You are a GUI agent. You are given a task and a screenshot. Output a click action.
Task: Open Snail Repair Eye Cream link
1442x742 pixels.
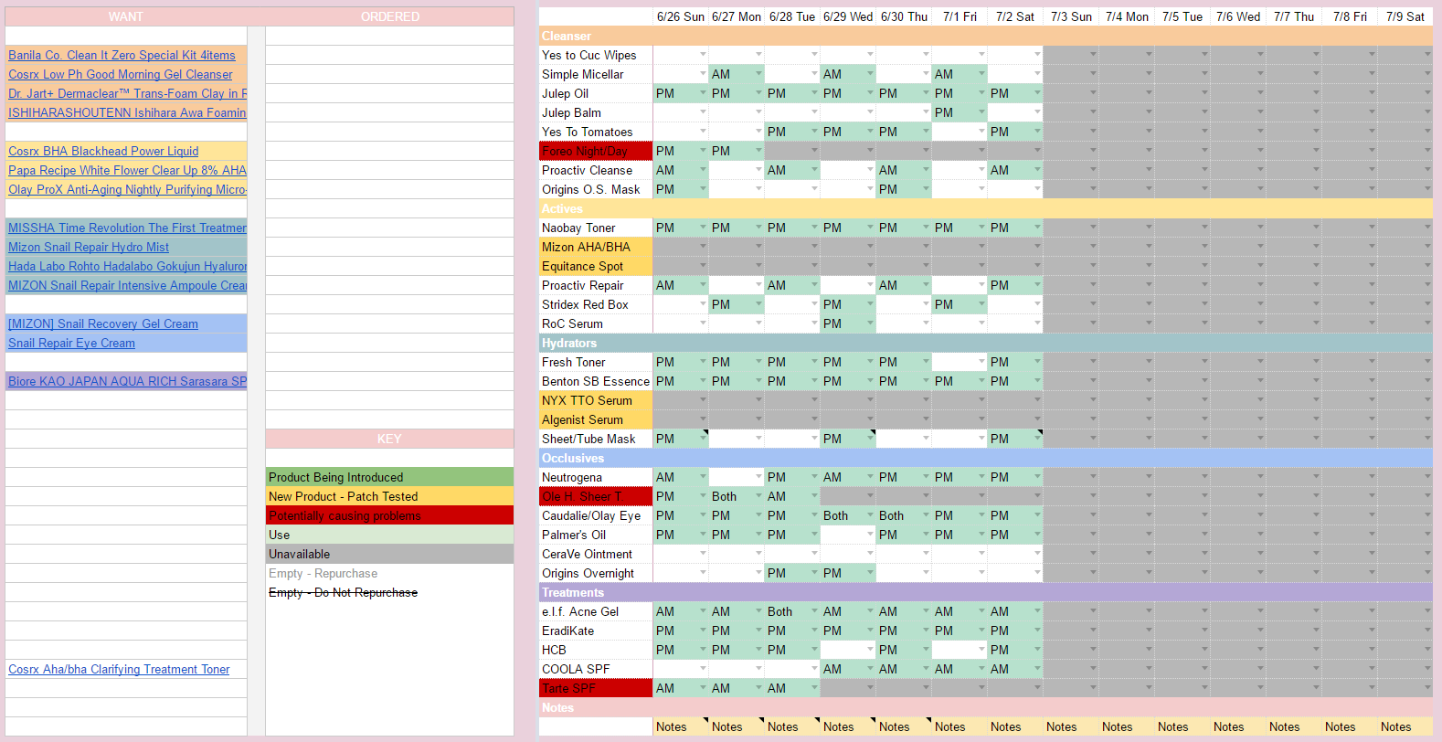point(71,343)
